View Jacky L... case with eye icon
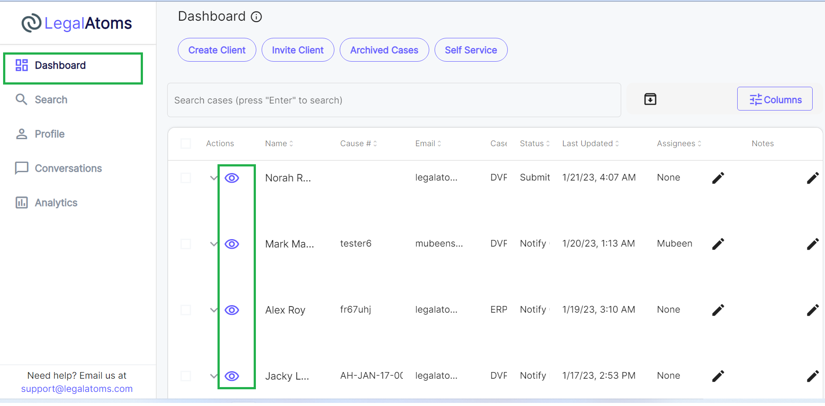Viewport: 825px width, 406px height. [x=232, y=376]
